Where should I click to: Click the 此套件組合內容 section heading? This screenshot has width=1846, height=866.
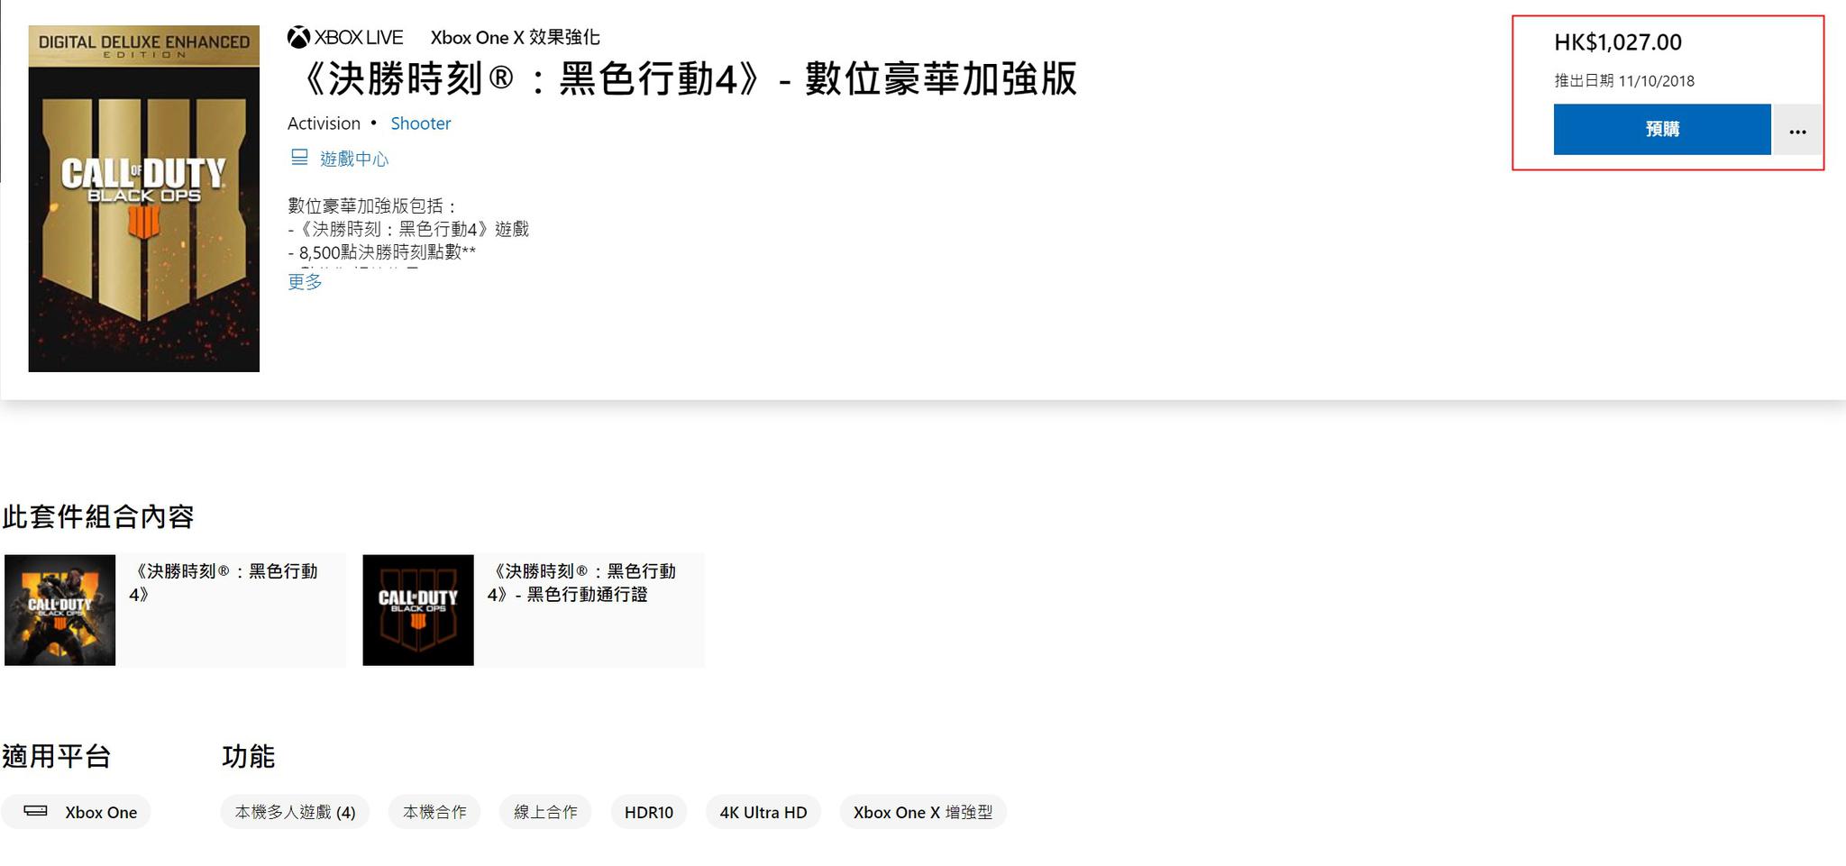tap(98, 516)
